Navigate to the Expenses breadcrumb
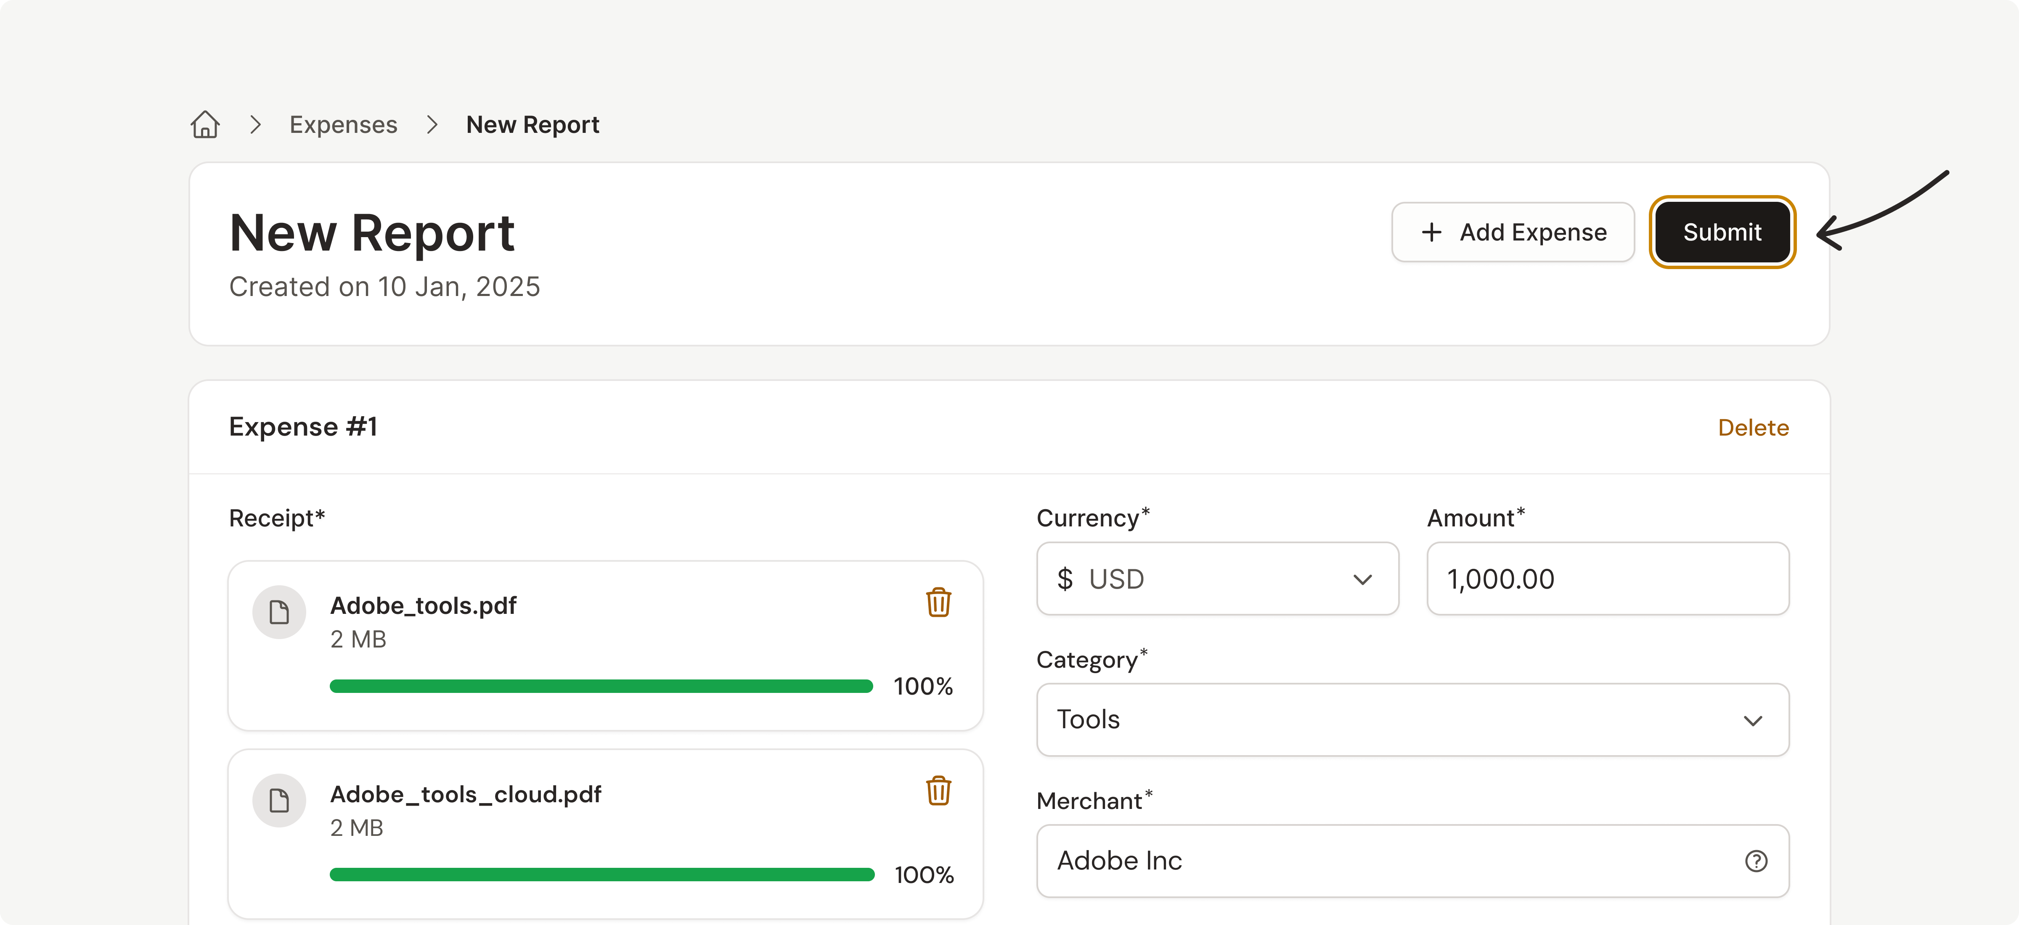The width and height of the screenshot is (2019, 925). [343, 124]
